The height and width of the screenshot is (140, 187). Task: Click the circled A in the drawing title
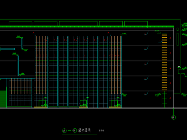coord(64,131)
